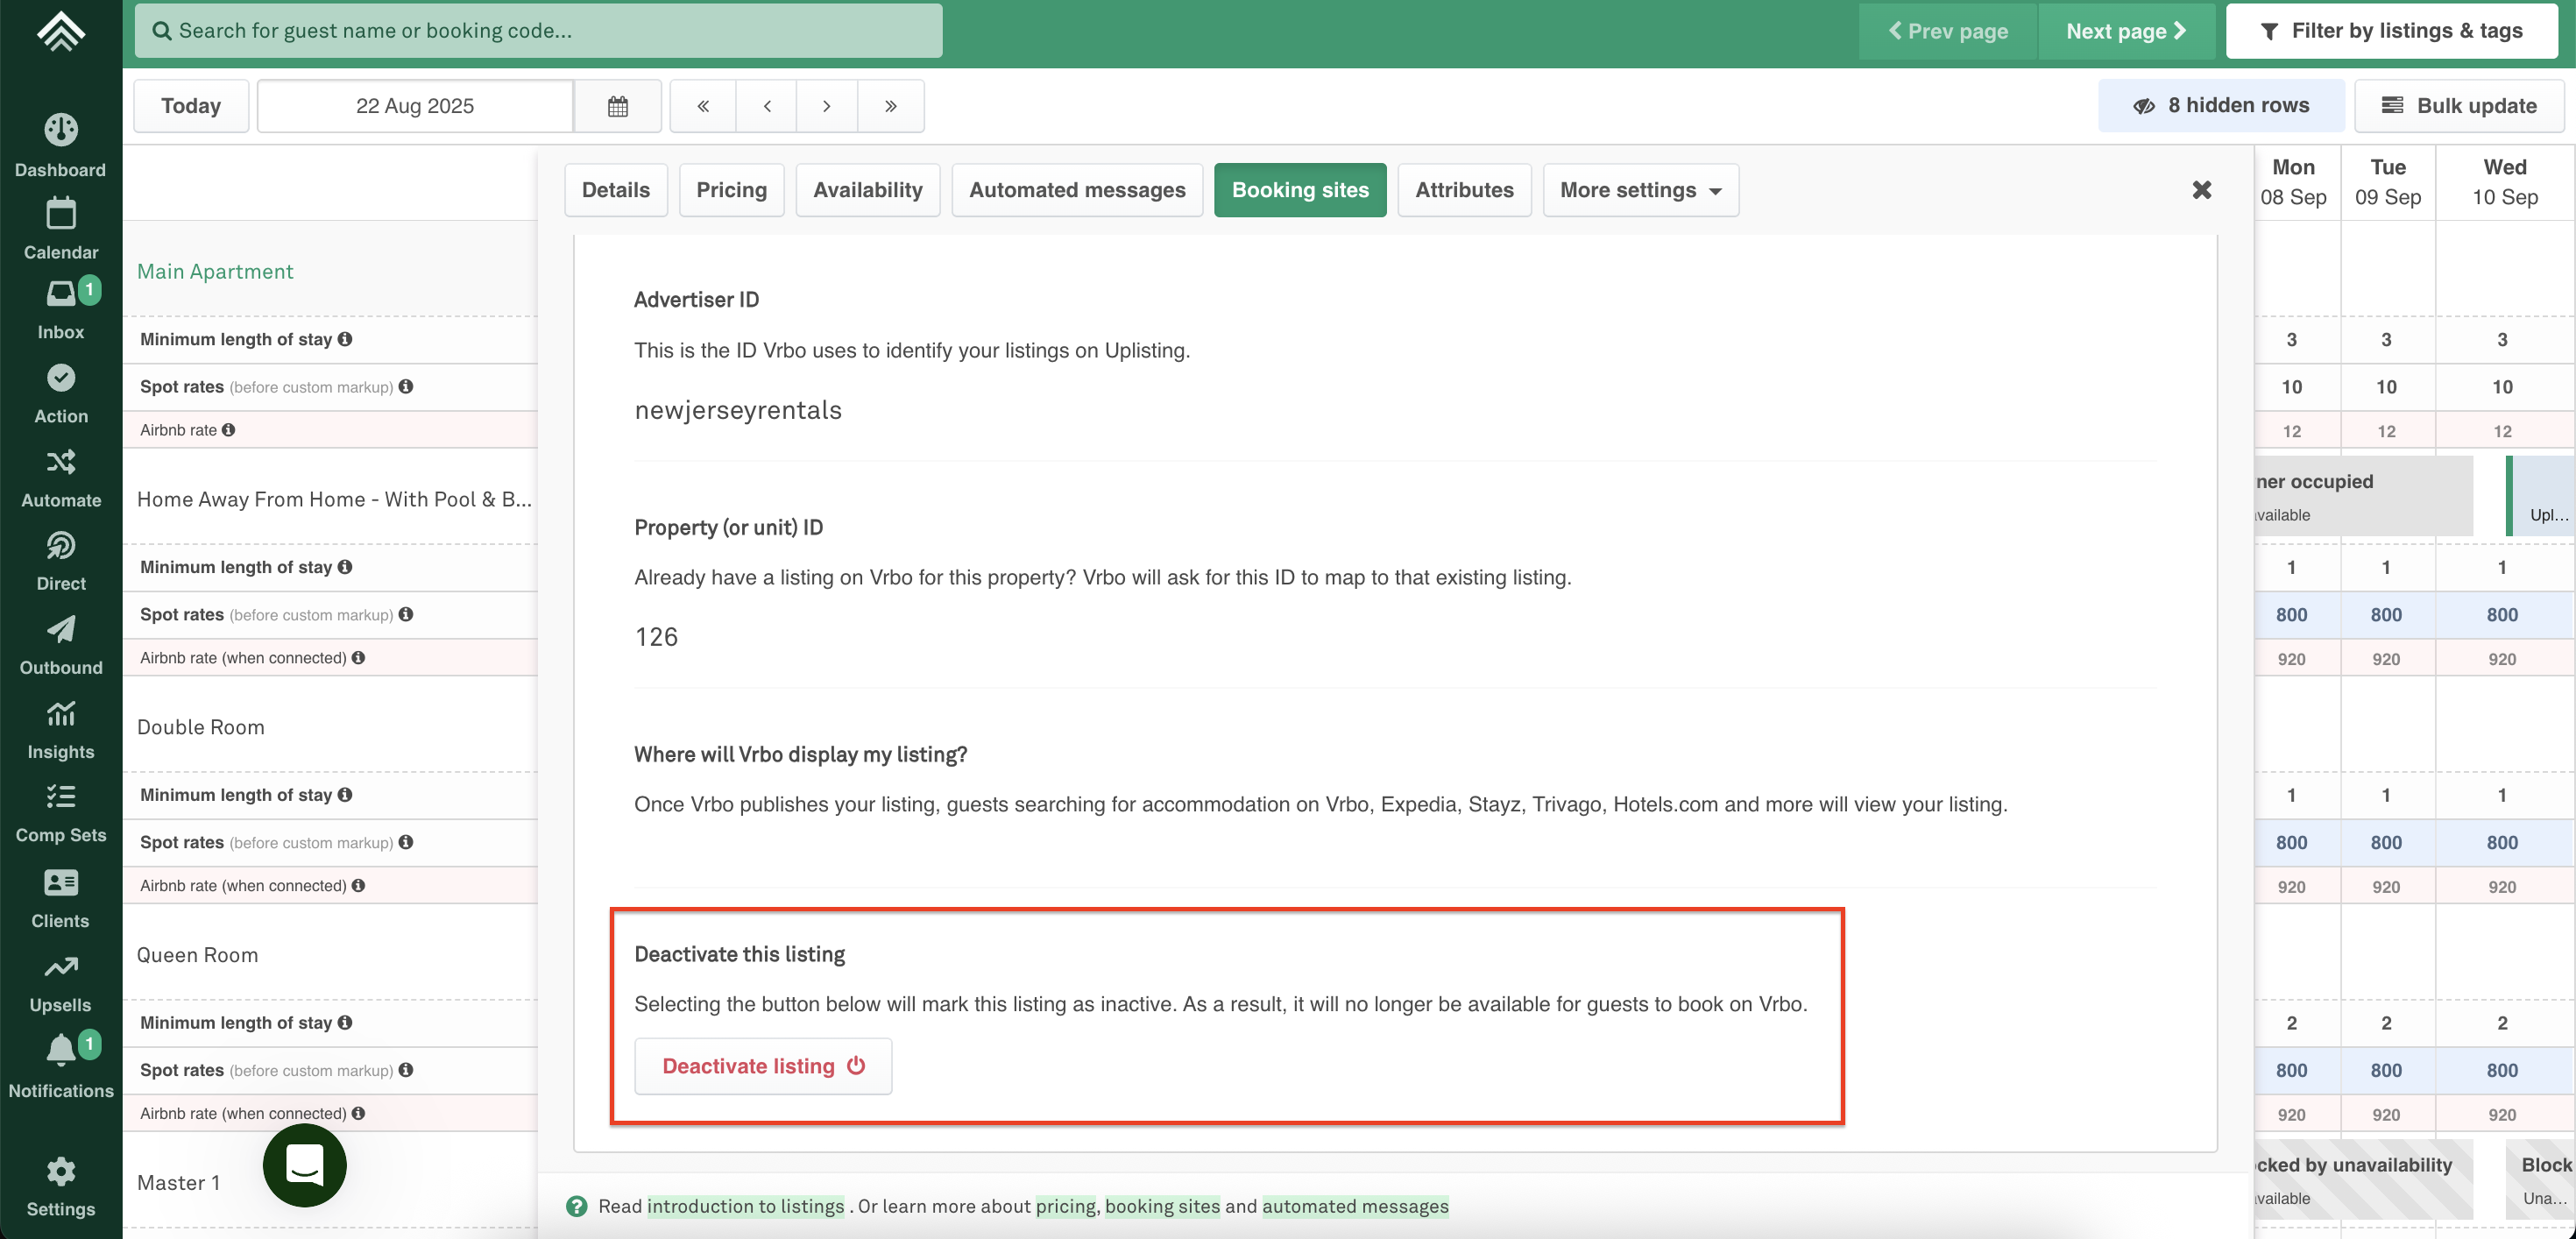Select the Home Away From Home listing row

(334, 499)
